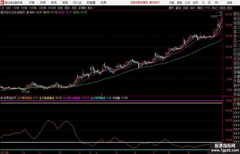Select the 多周期 multi-period tab

tap(82, 8)
